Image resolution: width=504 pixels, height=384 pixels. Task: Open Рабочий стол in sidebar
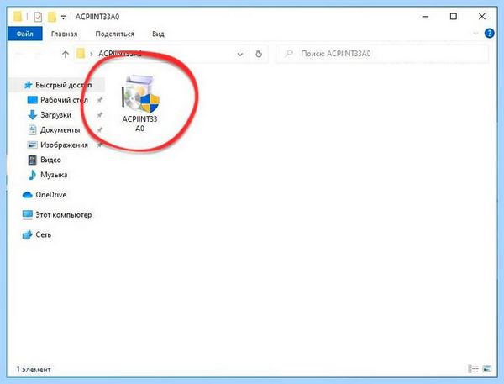point(58,100)
